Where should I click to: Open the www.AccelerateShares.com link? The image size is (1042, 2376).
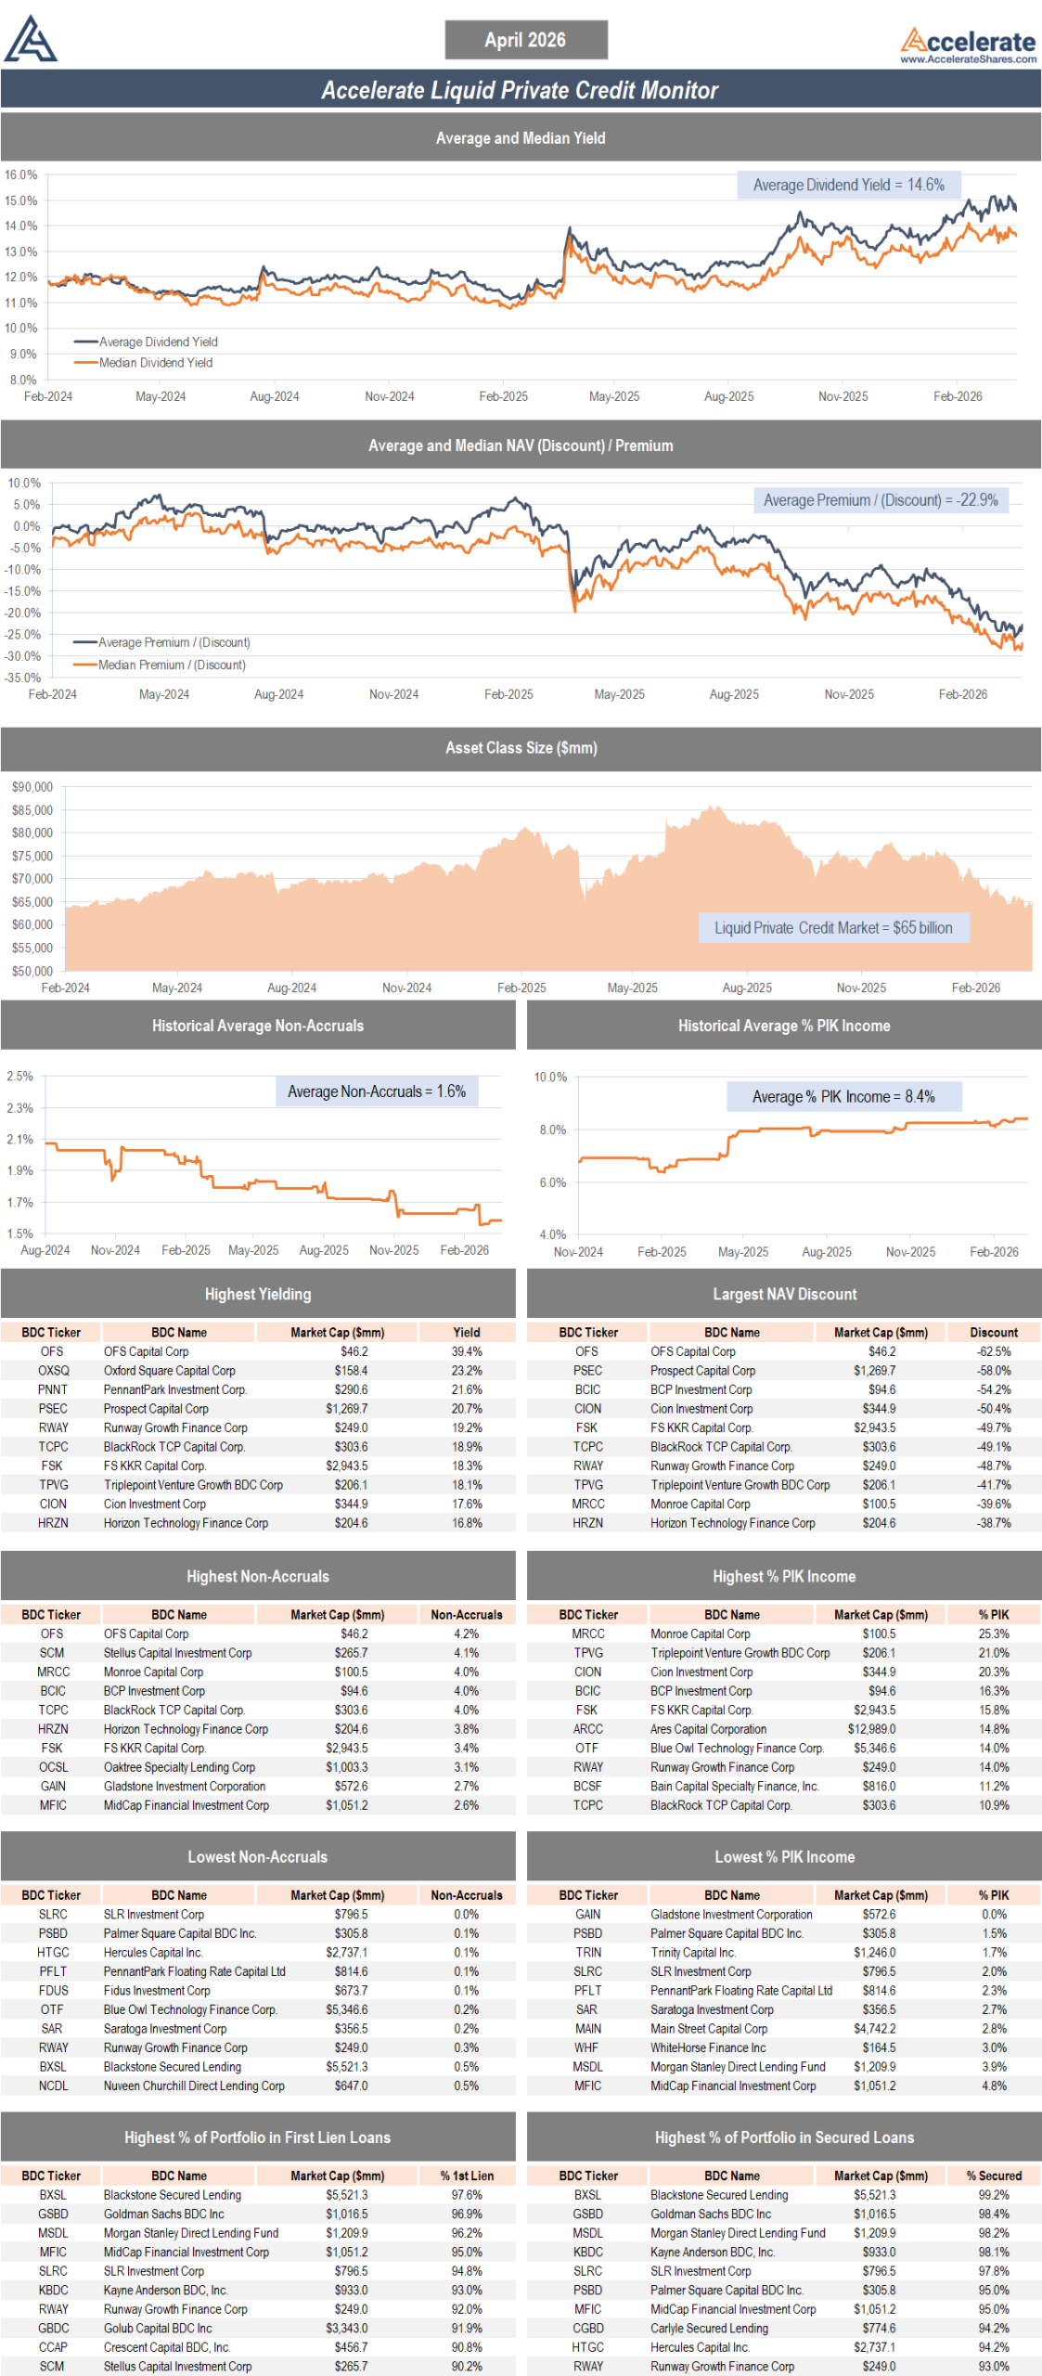point(968,59)
